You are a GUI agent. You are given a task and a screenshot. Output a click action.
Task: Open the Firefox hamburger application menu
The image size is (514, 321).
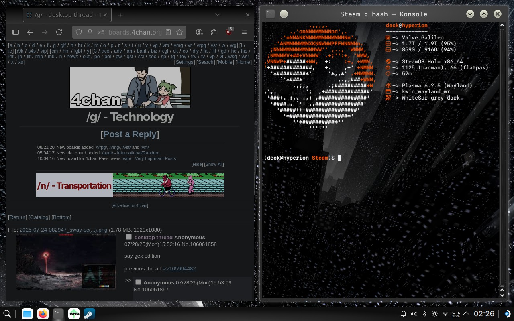coord(244,32)
